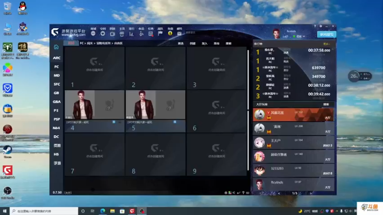
Task: Open Microsoft Edge in the taskbar
Action: (x=102, y=211)
